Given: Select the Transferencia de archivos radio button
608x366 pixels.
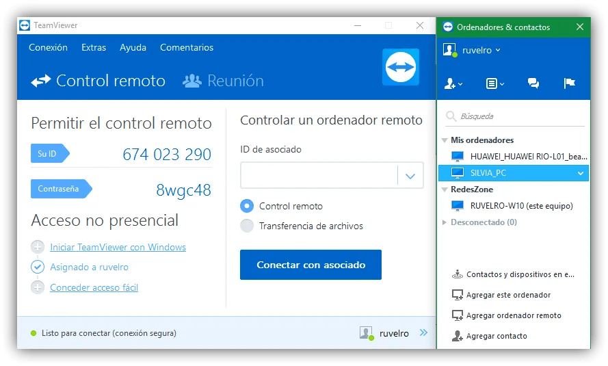Looking at the screenshot, I should [247, 226].
